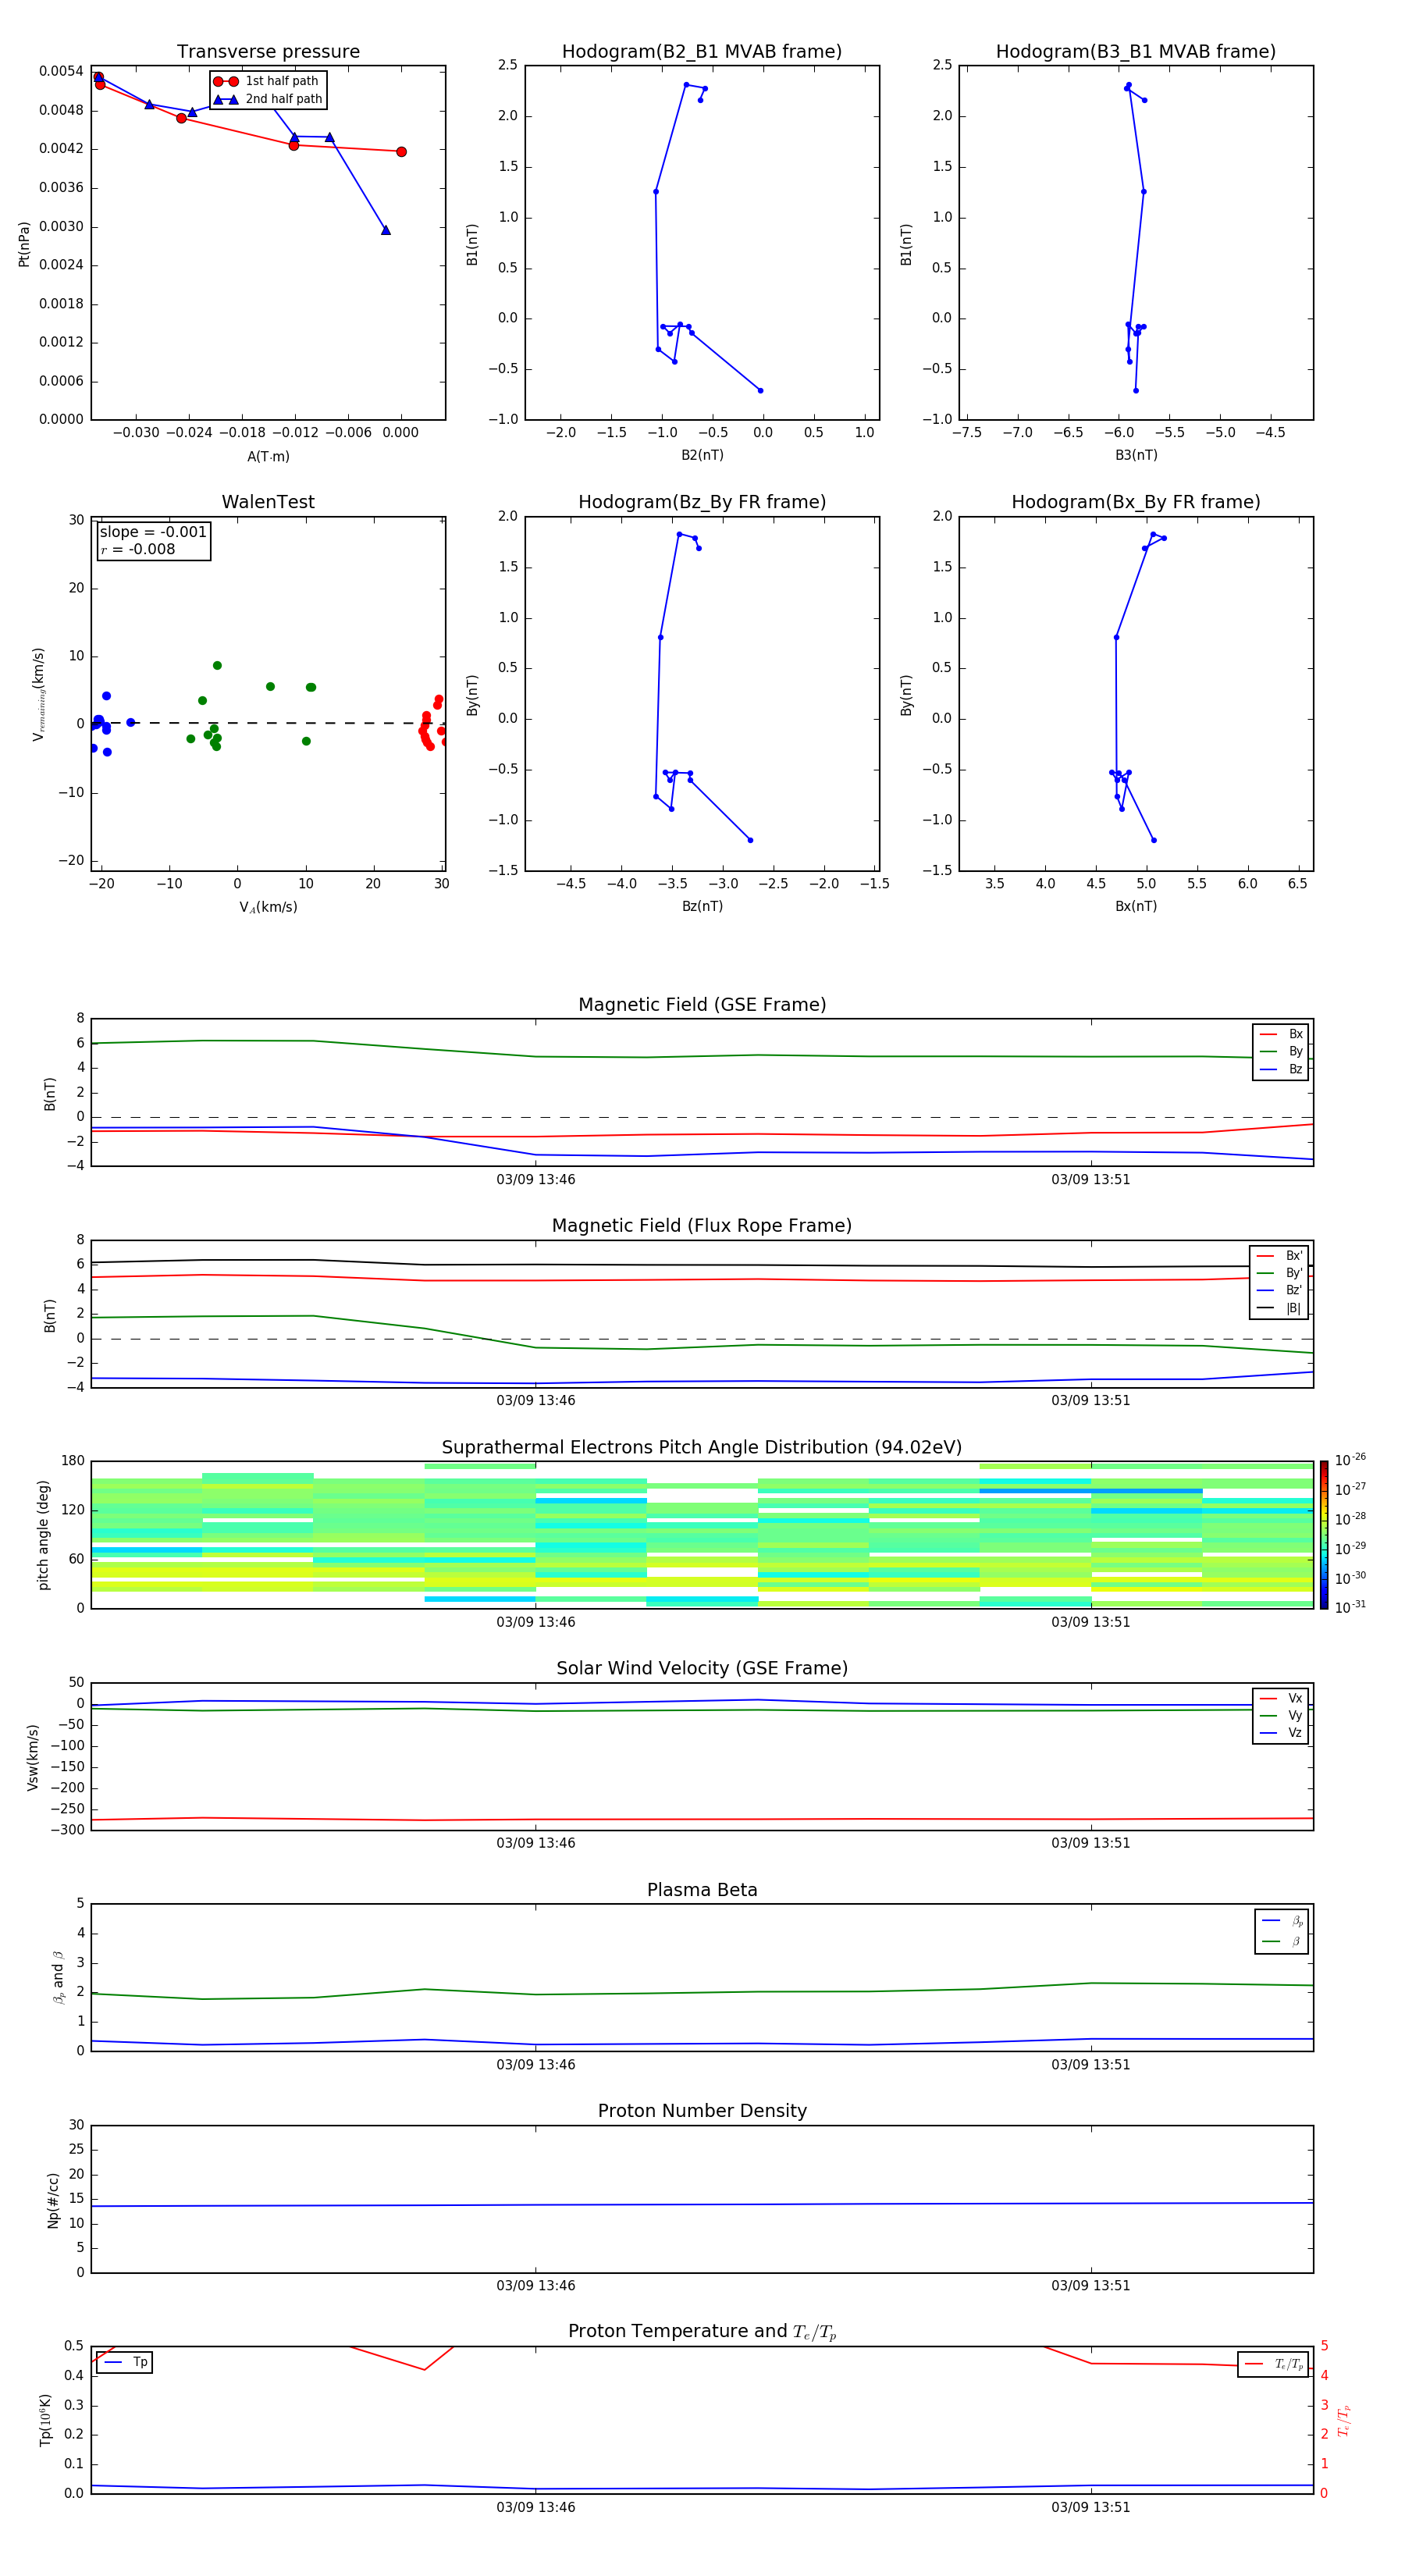Click the "Np(#/cc)" y-axis label

tap(53, 2200)
